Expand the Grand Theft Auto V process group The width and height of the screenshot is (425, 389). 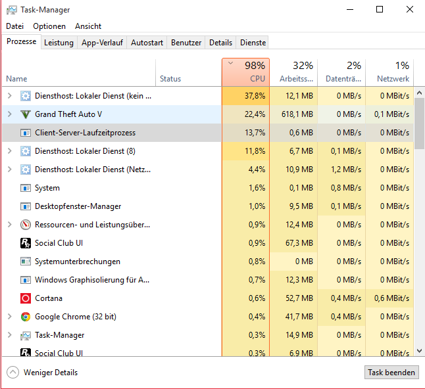coord(10,114)
